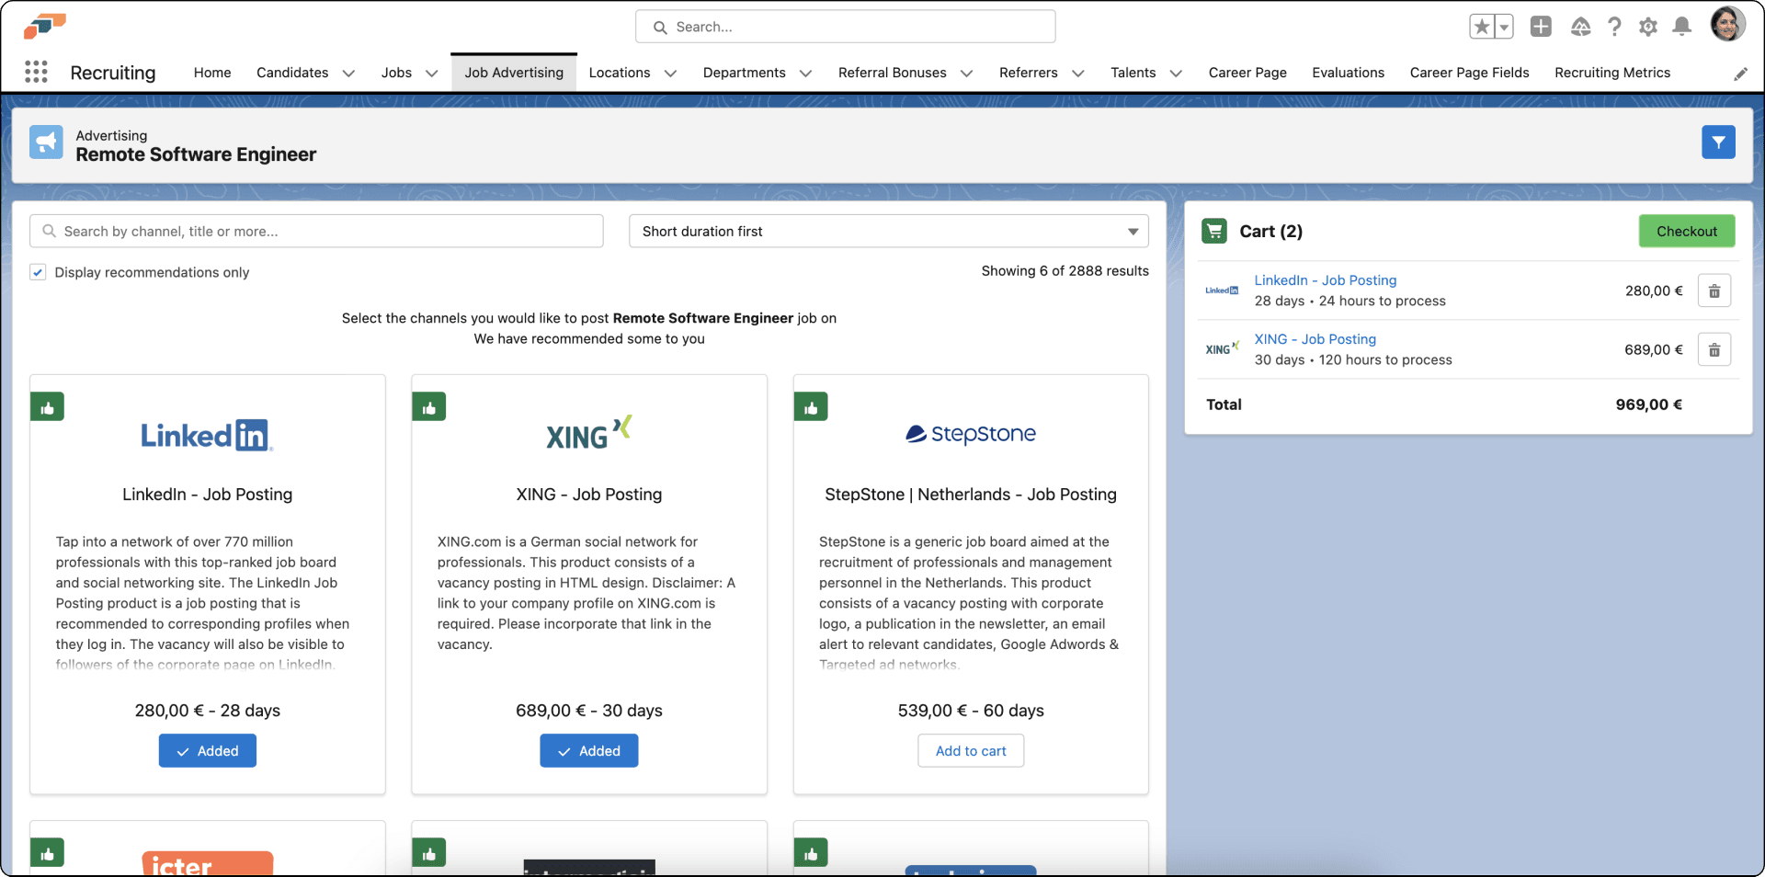Click the "969,00 €" cart total value
The image size is (1765, 877).
click(1649, 404)
